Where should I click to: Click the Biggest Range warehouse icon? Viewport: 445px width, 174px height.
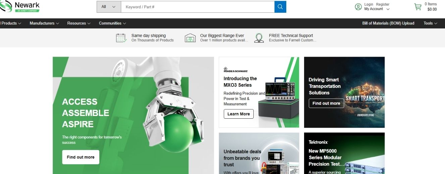190,38
